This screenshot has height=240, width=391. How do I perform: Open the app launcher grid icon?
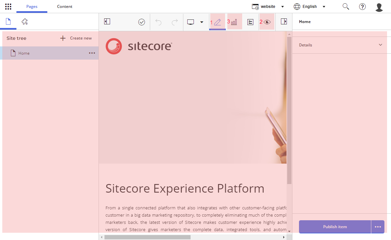point(8,7)
